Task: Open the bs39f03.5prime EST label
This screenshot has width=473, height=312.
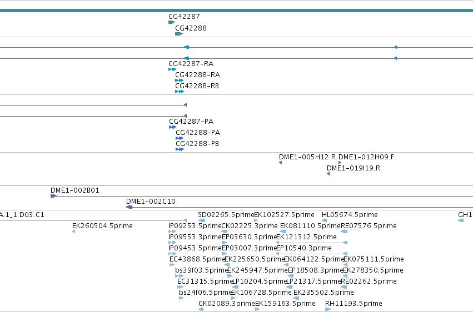Action: (x=202, y=270)
